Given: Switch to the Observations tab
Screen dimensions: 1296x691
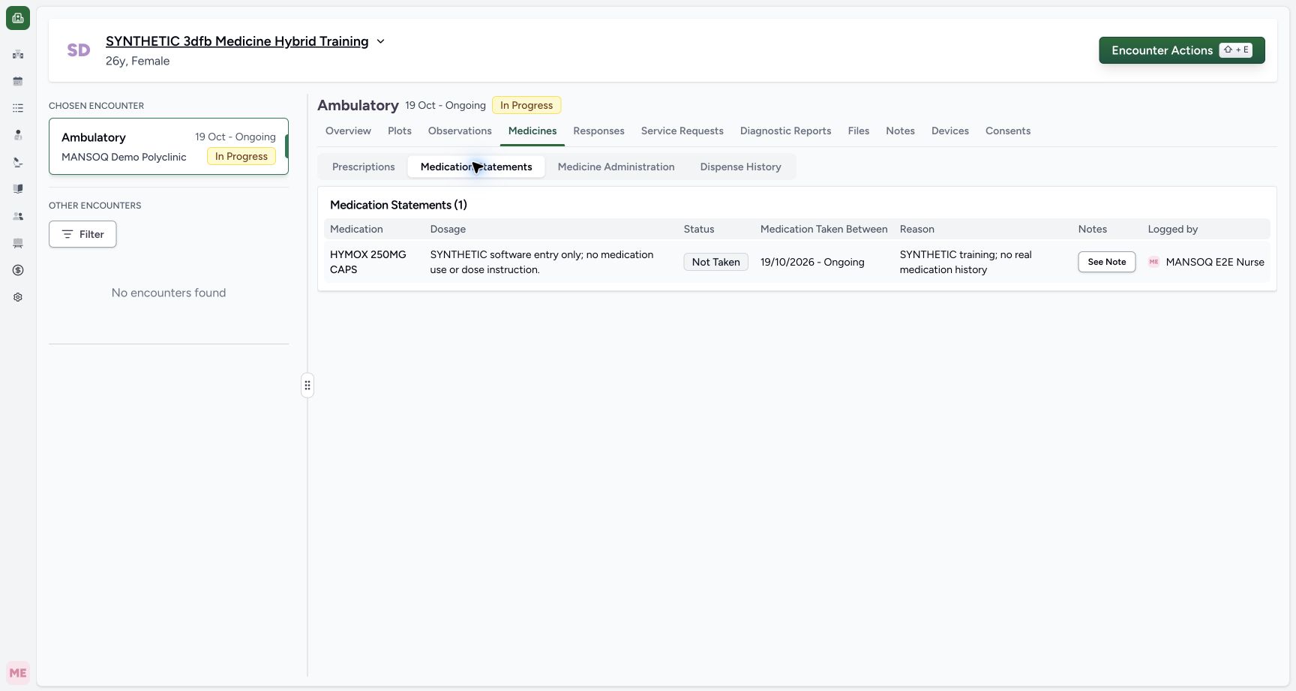Looking at the screenshot, I should pos(460,131).
